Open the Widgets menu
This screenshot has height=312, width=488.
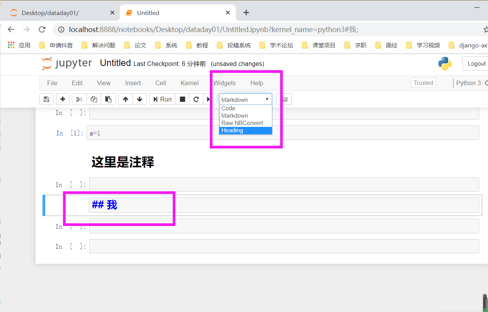tap(224, 83)
